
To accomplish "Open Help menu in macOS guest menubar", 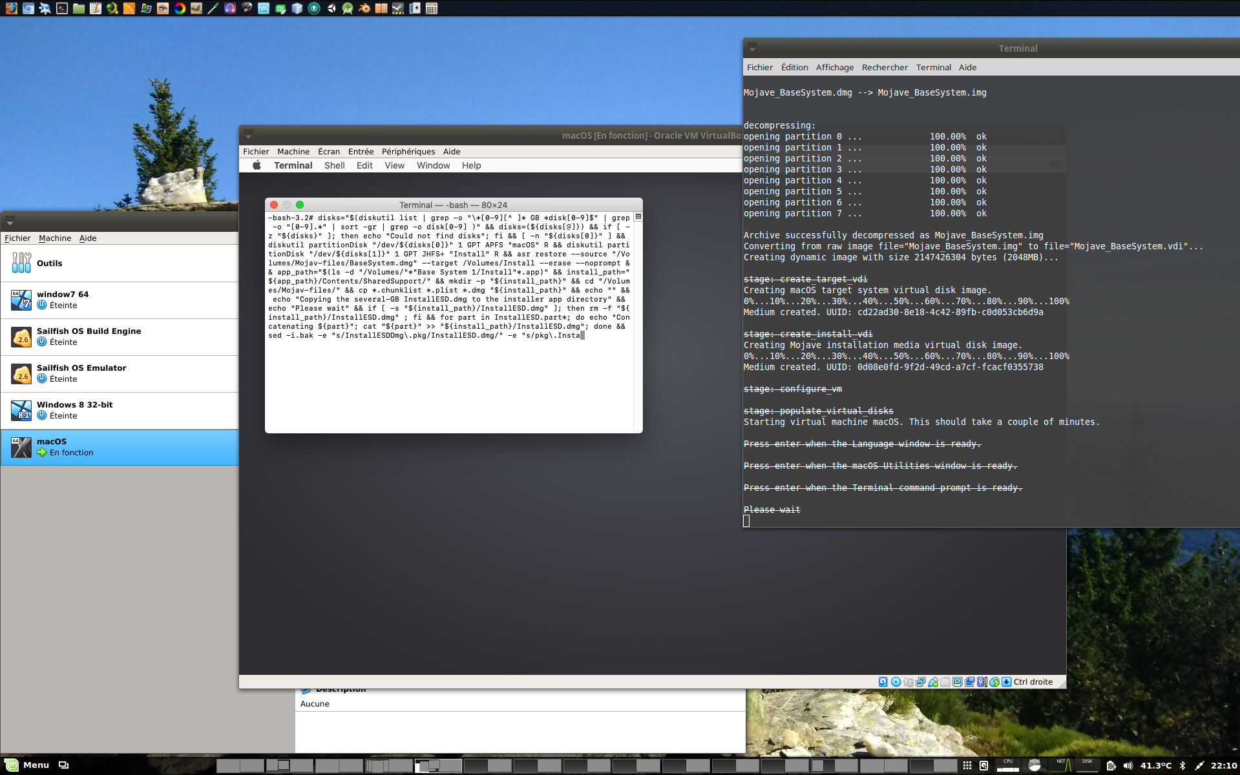I will [471, 165].
